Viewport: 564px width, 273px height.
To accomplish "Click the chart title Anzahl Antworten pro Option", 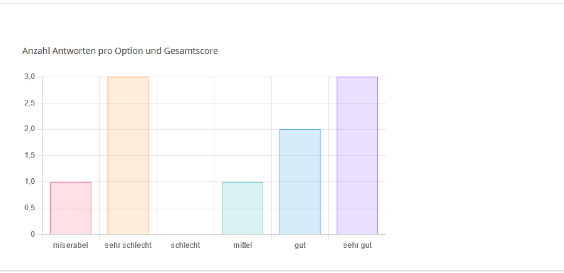I will tap(120, 51).
